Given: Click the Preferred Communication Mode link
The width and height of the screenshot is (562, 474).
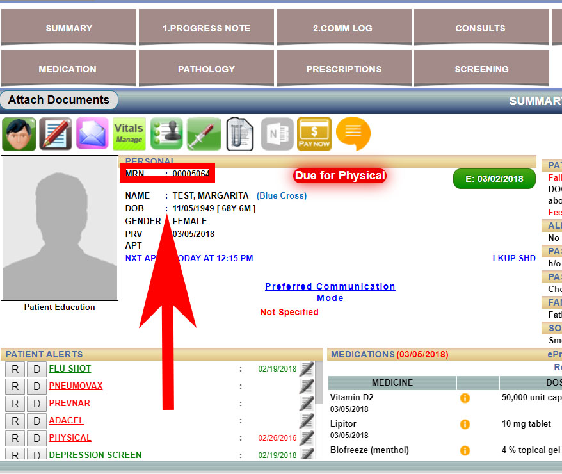Looking at the screenshot, I should [330, 292].
